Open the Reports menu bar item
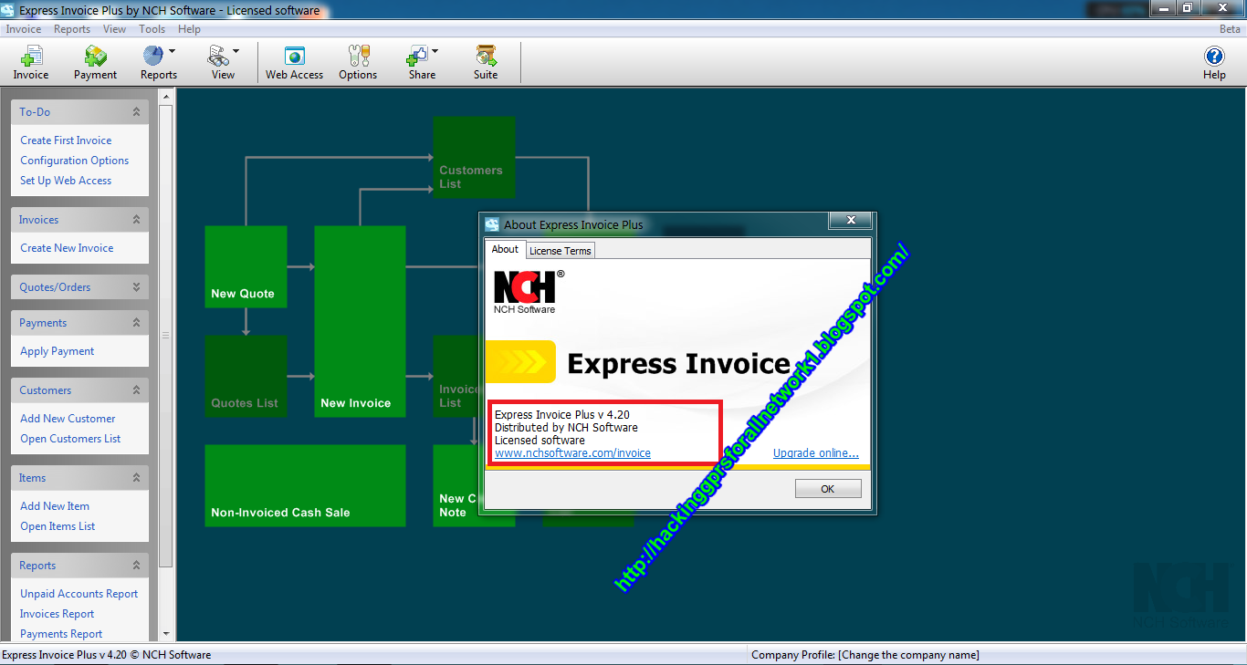 point(71,28)
